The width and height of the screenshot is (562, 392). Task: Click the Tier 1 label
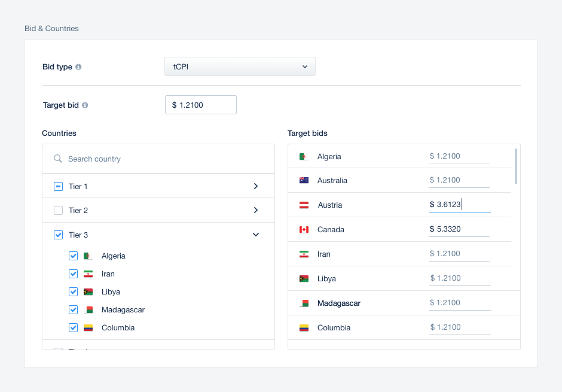[78, 187]
